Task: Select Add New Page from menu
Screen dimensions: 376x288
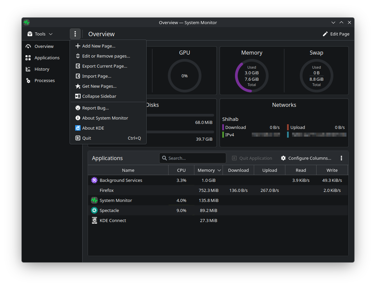Action: click(x=98, y=46)
